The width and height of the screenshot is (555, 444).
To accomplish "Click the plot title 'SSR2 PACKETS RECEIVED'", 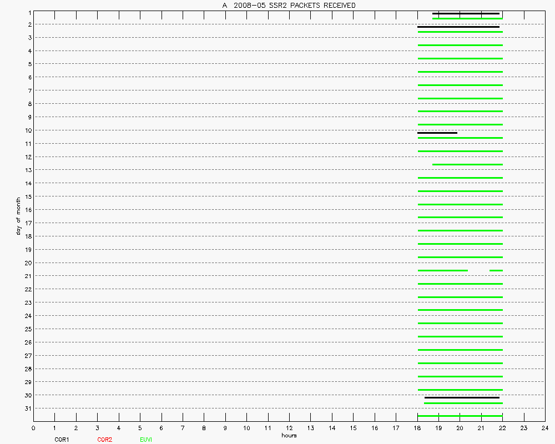I will (289, 6).
